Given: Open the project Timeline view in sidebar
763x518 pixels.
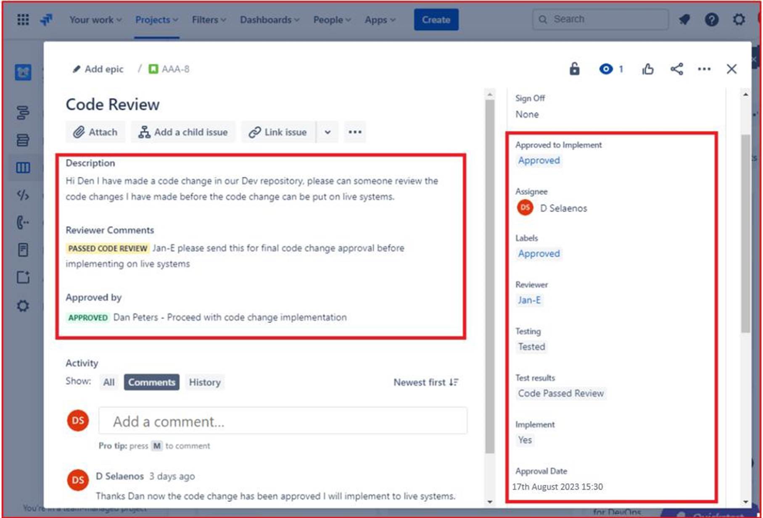Looking at the screenshot, I should pos(23,113).
